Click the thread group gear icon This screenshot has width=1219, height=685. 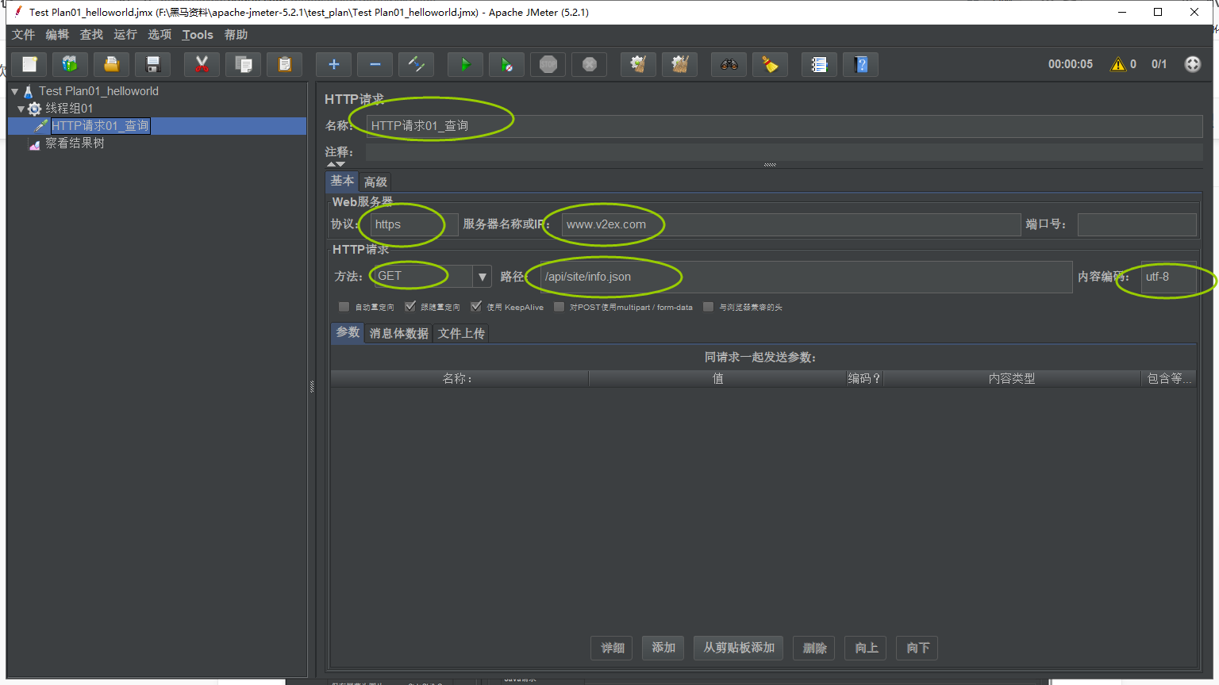[x=34, y=109]
